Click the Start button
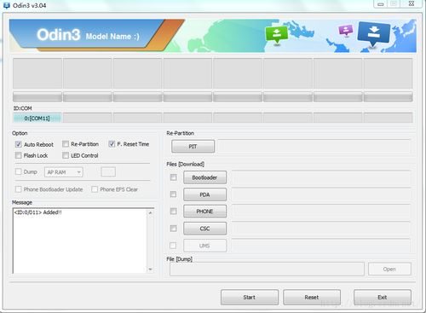This screenshot has height=313, width=426. (x=250, y=297)
